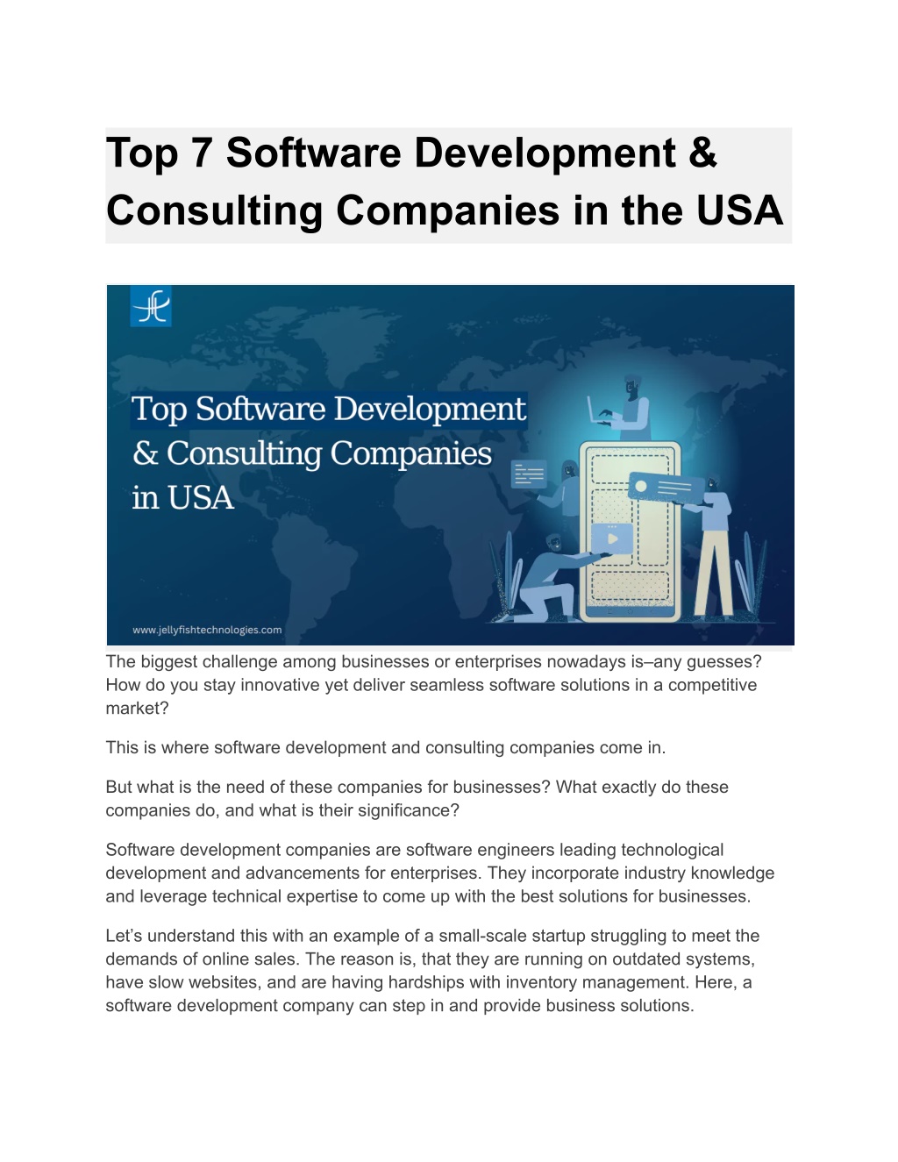
Task: Click the title 'Top 7 Software Development & Consulting Companies in the USA'
Action: point(445,182)
